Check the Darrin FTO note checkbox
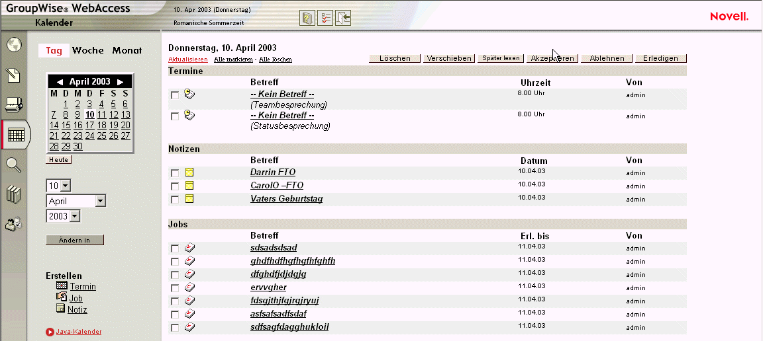This screenshot has height=341, width=763. 175,173
